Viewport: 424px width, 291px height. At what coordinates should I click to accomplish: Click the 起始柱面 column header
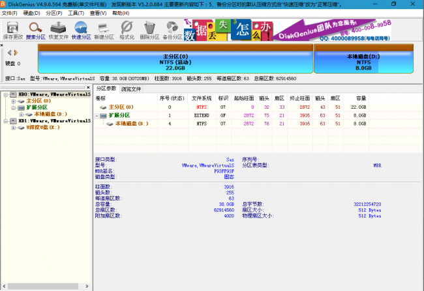[244, 98]
